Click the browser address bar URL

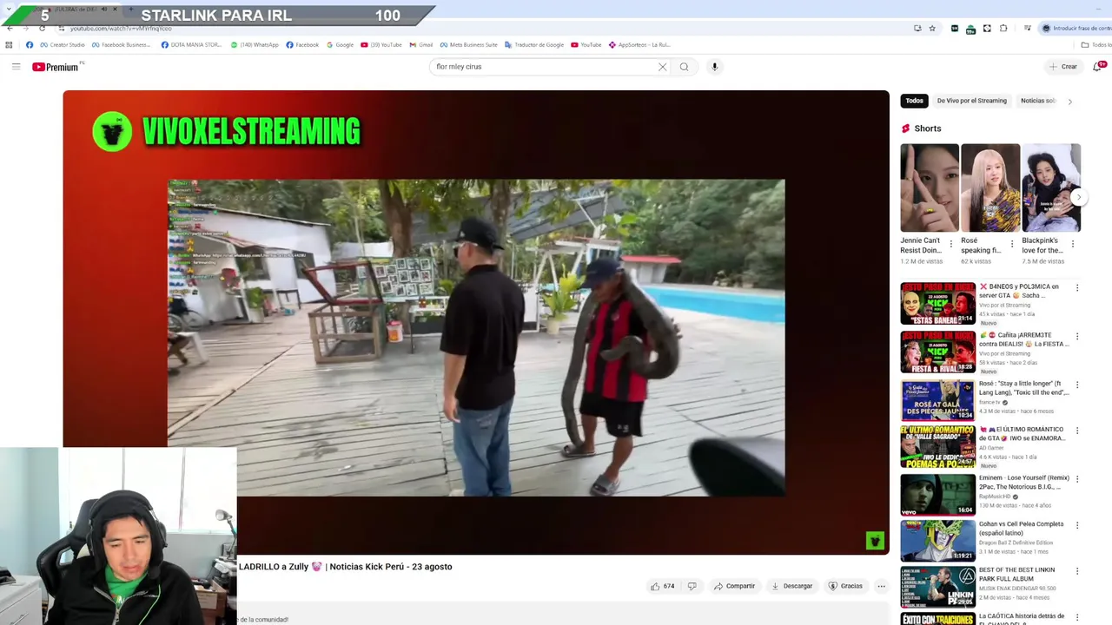pyautogui.click(x=121, y=29)
